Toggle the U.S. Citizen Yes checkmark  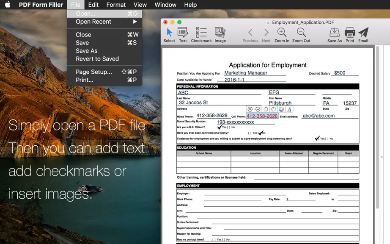coord(220,127)
